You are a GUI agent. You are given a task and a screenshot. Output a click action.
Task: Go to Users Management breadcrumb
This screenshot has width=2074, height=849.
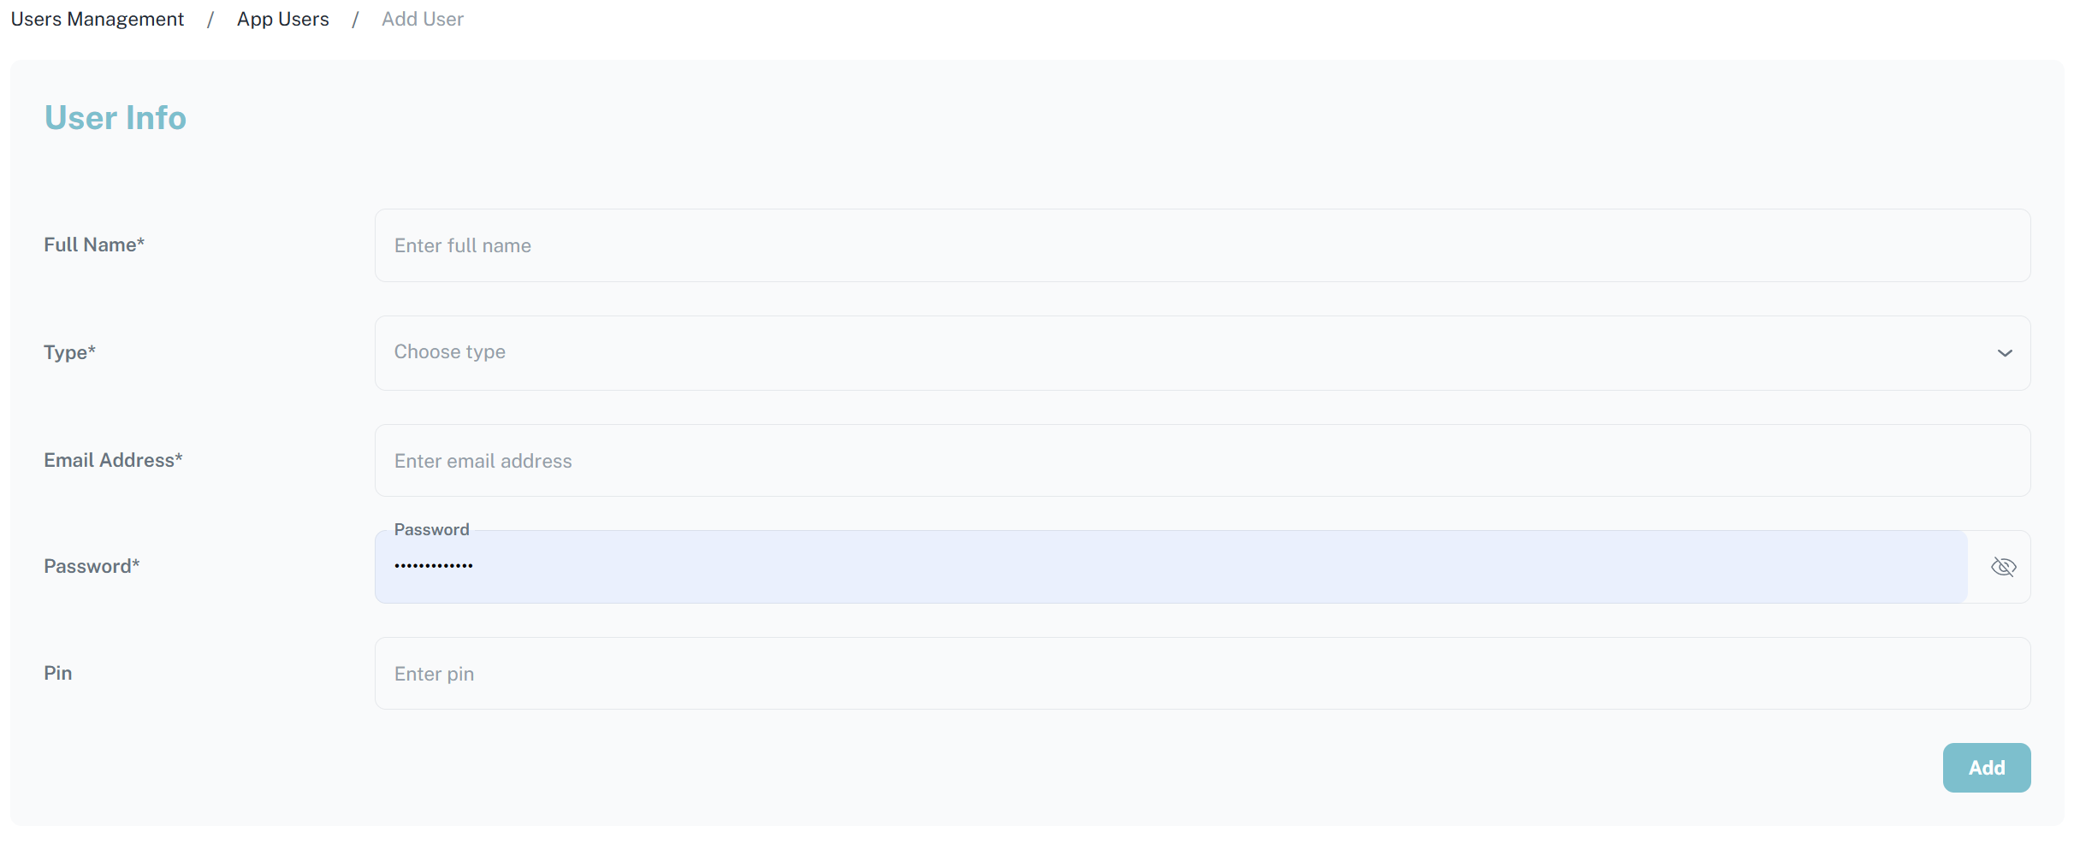98,19
